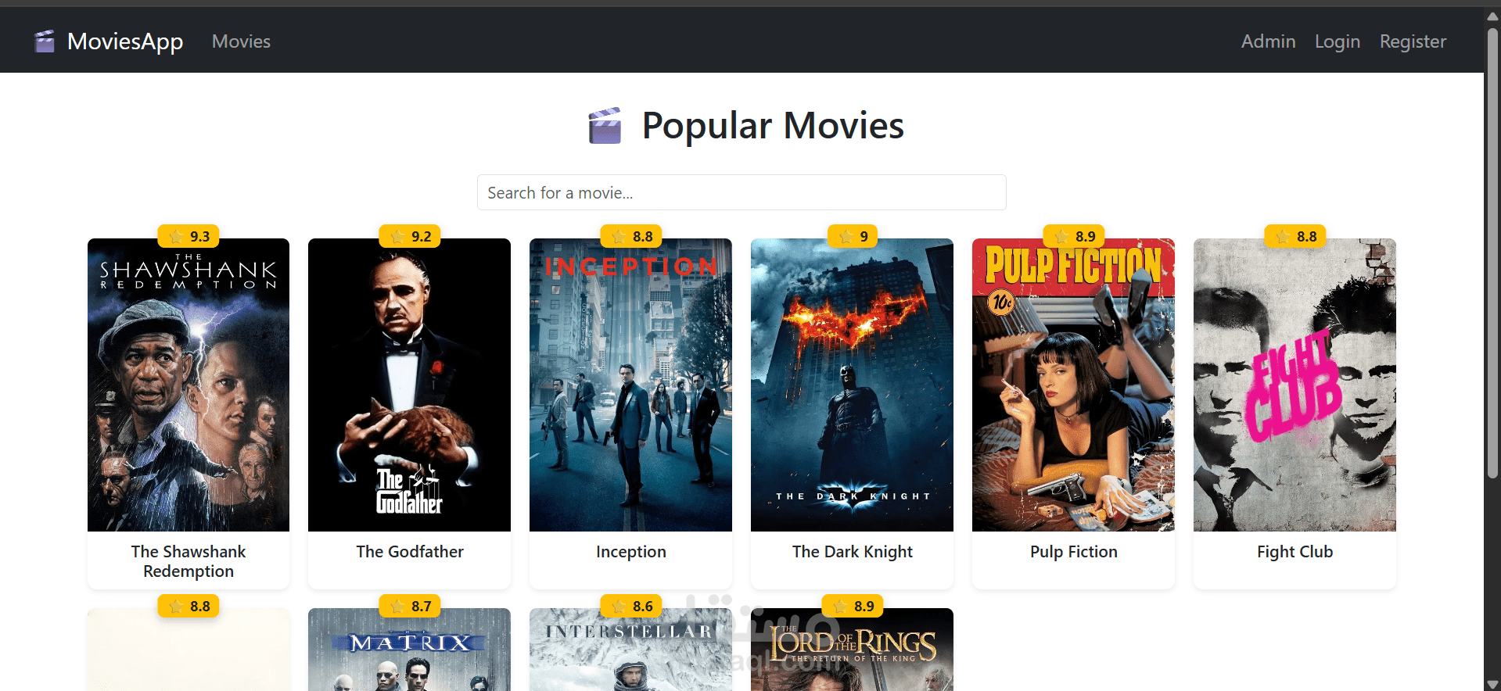The width and height of the screenshot is (1501, 691).
Task: Click the MoviesApp clapperboard logo icon
Action: pyautogui.click(x=45, y=41)
